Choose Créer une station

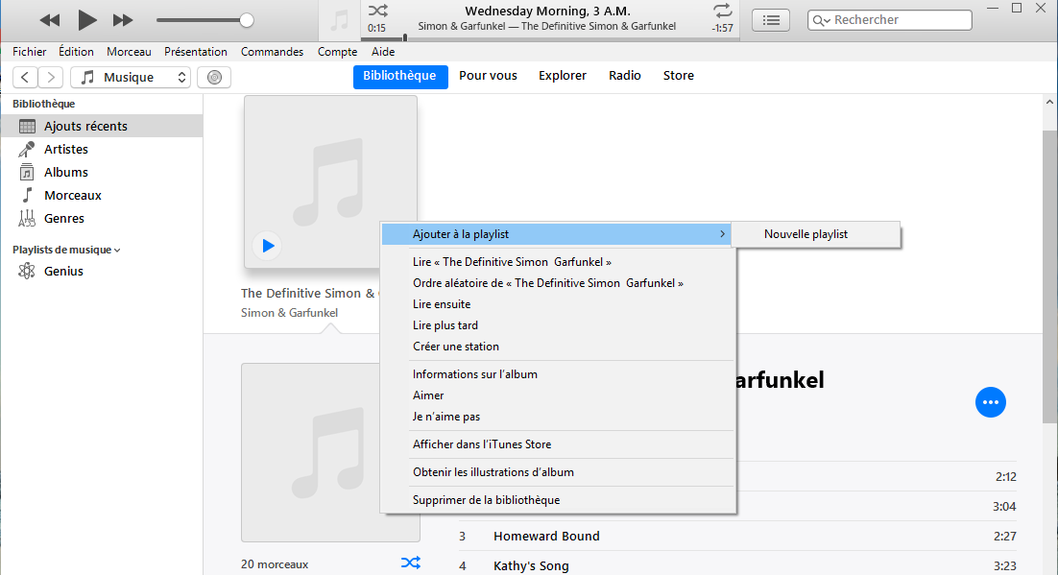(x=558, y=347)
